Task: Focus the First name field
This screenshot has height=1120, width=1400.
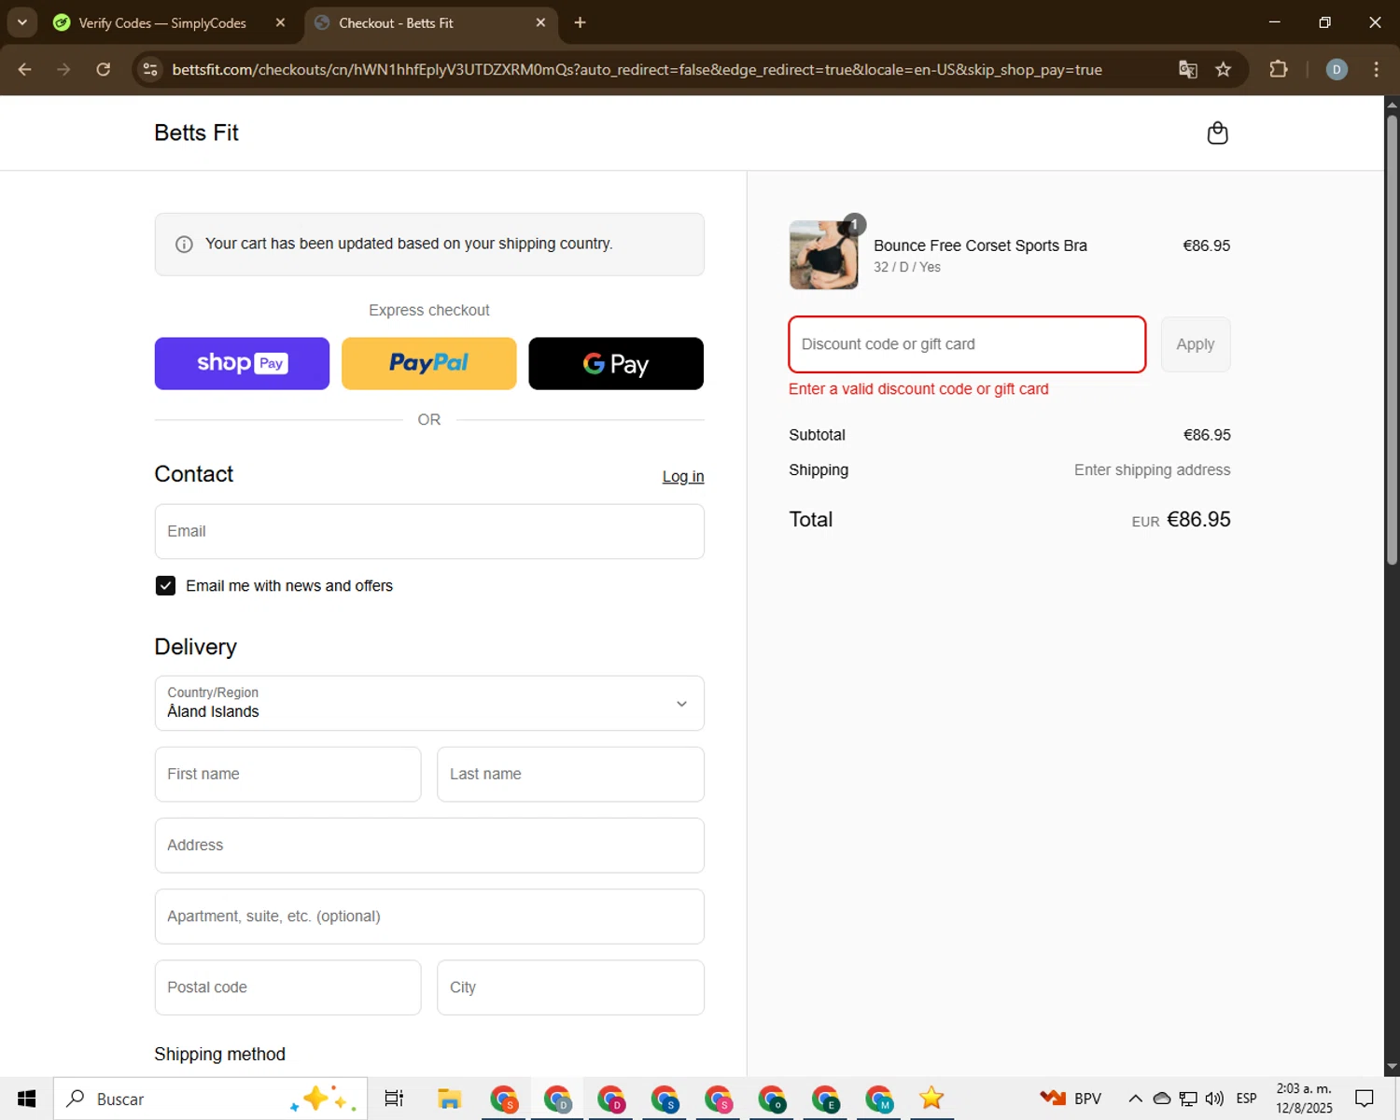Action: coord(287,775)
